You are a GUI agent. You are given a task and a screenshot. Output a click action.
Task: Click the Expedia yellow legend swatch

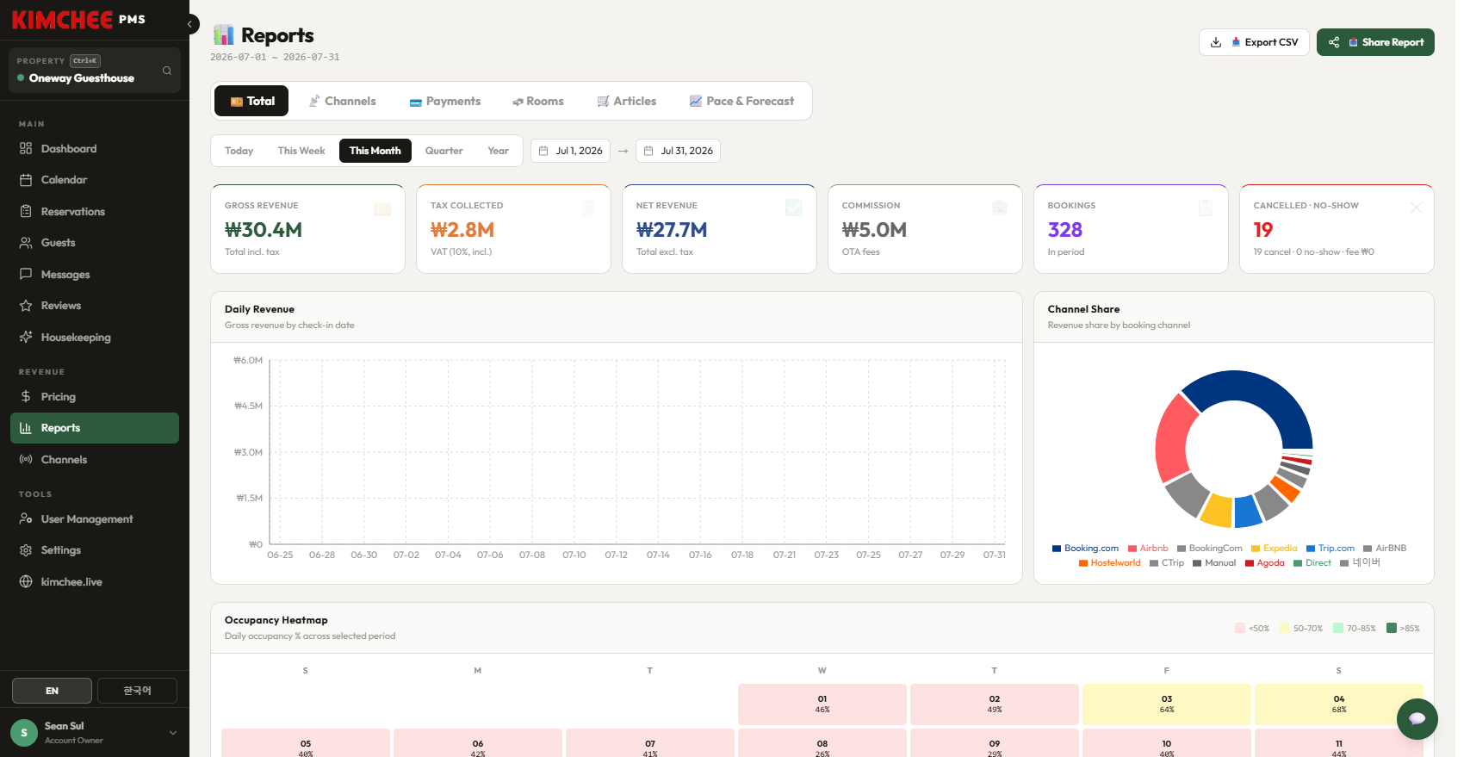tap(1256, 549)
